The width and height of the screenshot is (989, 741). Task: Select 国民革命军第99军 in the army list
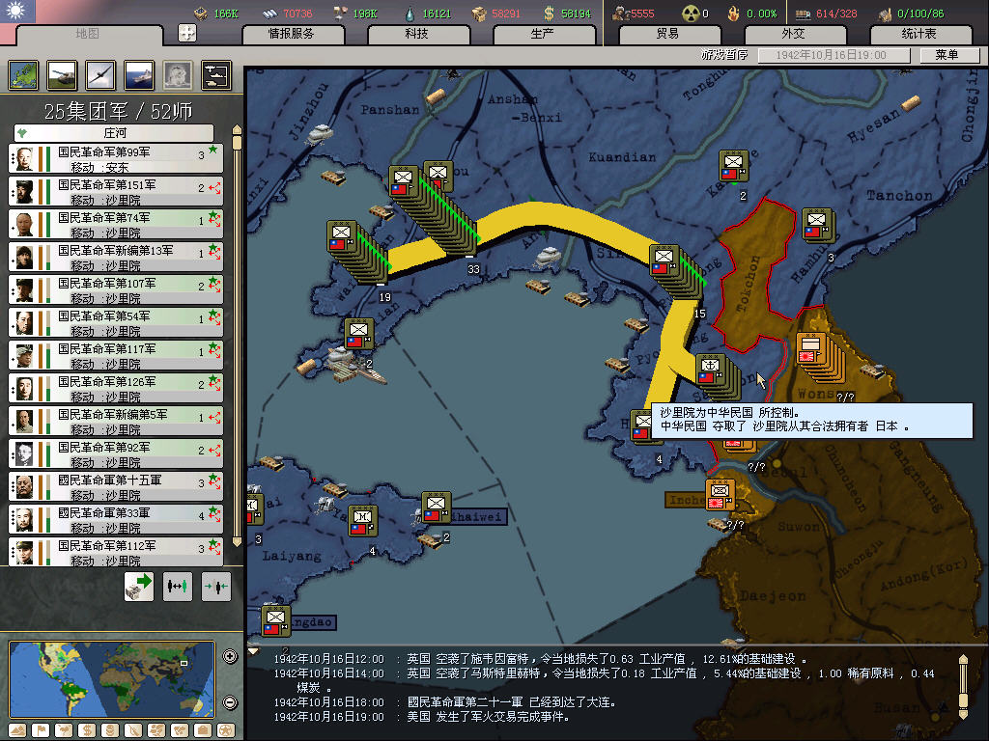coord(116,159)
